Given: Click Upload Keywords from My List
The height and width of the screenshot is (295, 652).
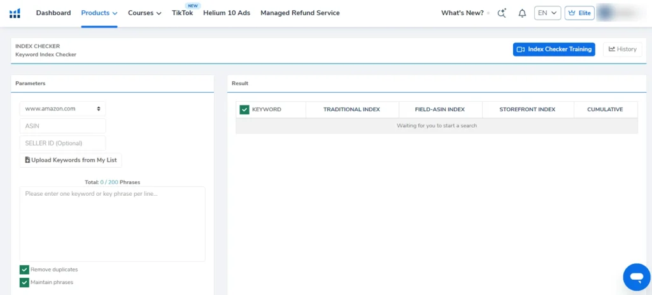Looking at the screenshot, I should 70,160.
